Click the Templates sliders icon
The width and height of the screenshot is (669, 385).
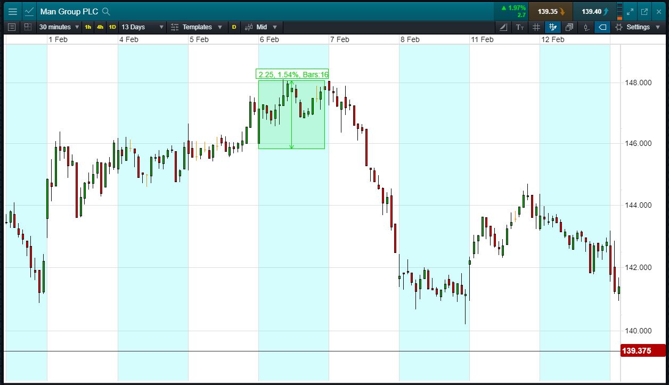(x=175, y=27)
